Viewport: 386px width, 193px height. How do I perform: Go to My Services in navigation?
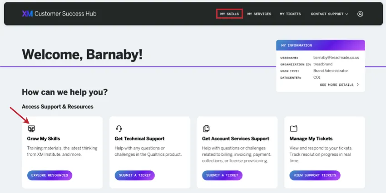(x=259, y=14)
